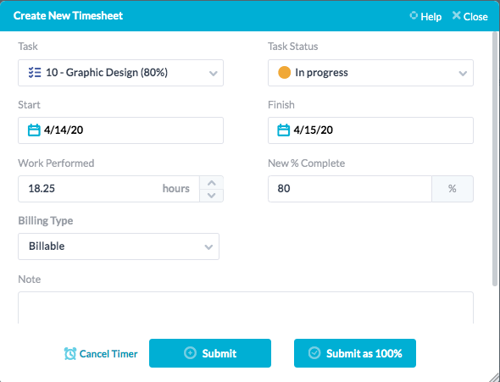Expand the Task dropdown for Graphic Design
Viewport: 500px width, 382px height.
(120, 73)
